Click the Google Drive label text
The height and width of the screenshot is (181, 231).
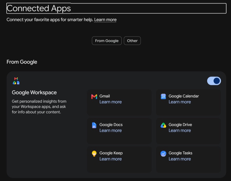click(180, 125)
